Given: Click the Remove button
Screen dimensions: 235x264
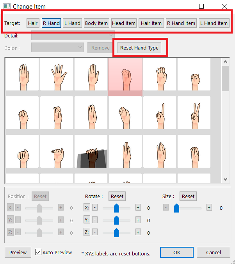Looking at the screenshot, I should (100, 48).
